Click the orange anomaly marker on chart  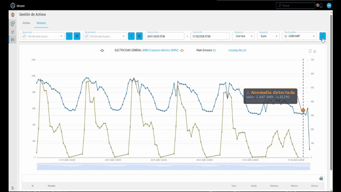coord(303,110)
